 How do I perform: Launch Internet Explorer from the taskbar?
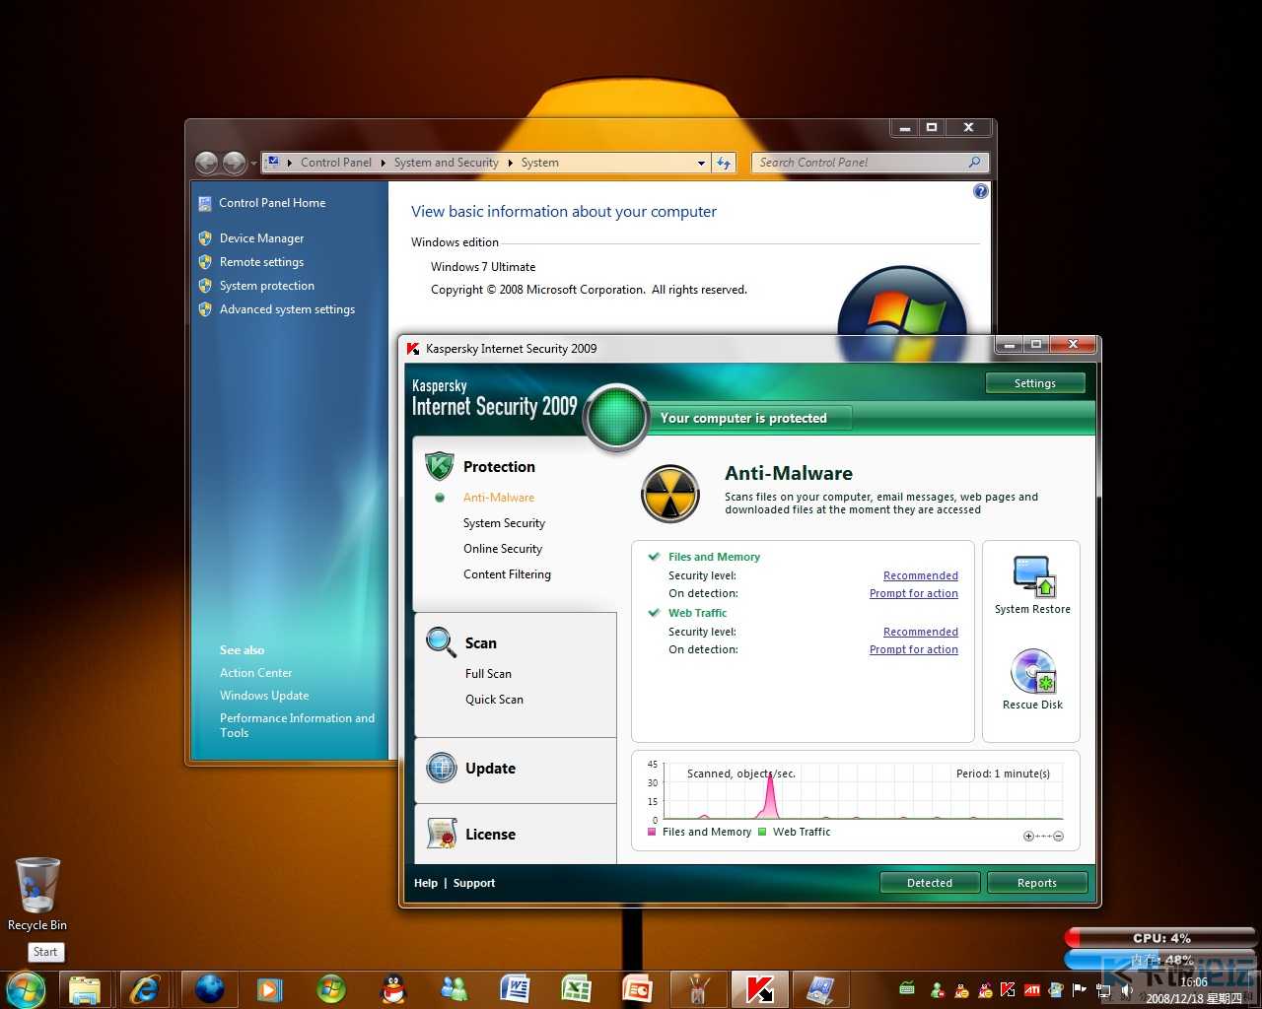(146, 989)
